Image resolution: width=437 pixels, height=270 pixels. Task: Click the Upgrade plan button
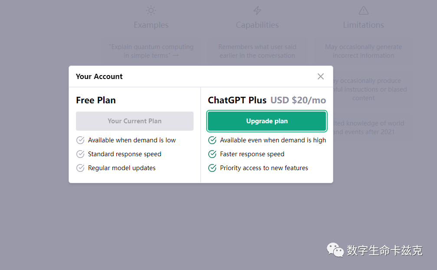(x=267, y=121)
